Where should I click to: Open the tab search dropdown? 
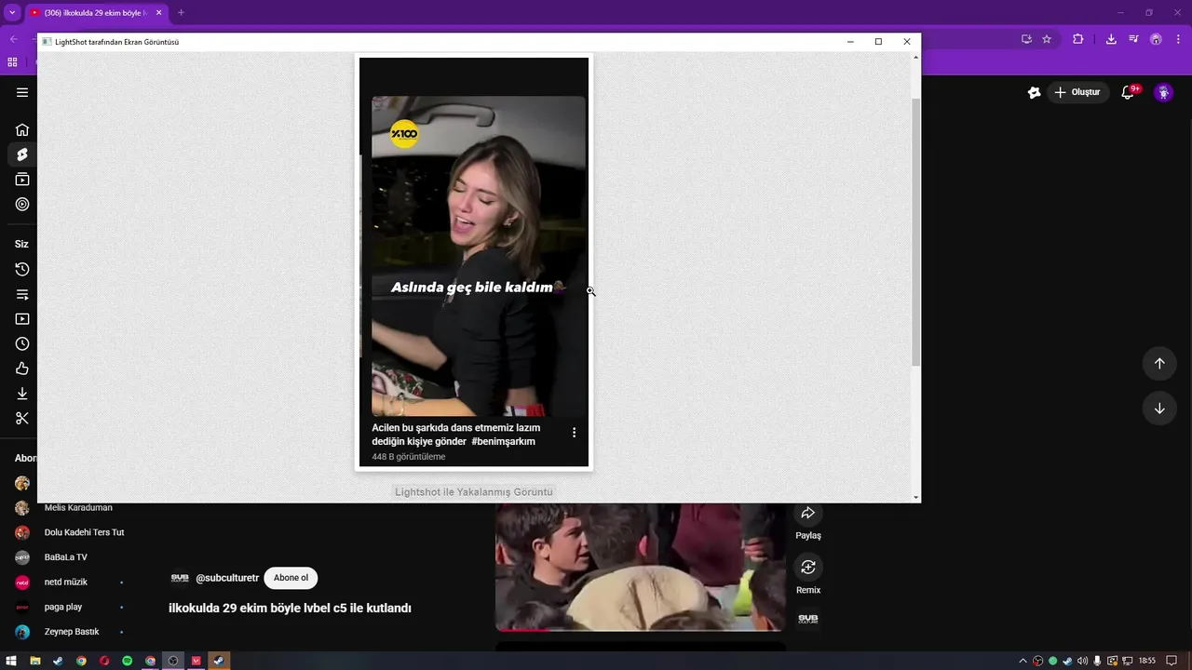pyautogui.click(x=12, y=13)
